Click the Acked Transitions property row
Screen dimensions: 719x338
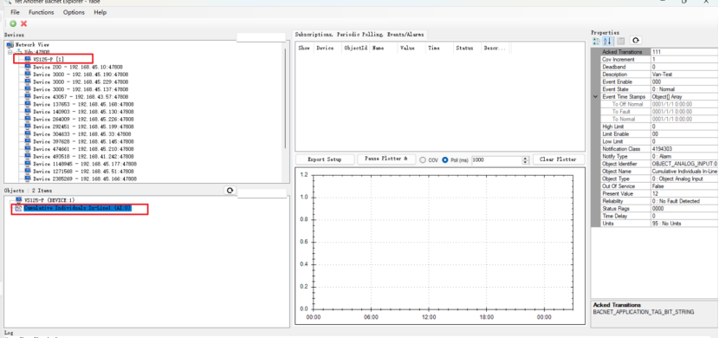659,52
